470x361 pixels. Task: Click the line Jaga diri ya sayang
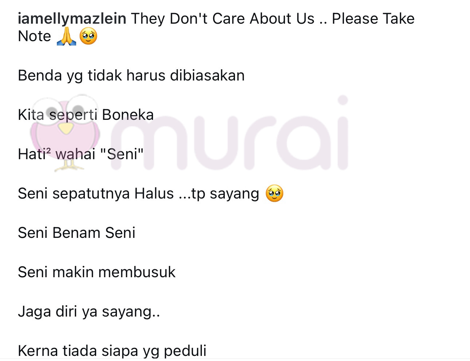pyautogui.click(x=89, y=312)
